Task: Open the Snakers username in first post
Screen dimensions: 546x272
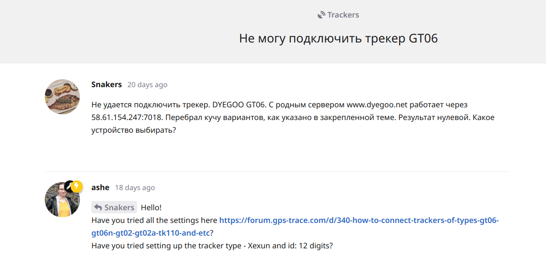Action: (x=106, y=85)
